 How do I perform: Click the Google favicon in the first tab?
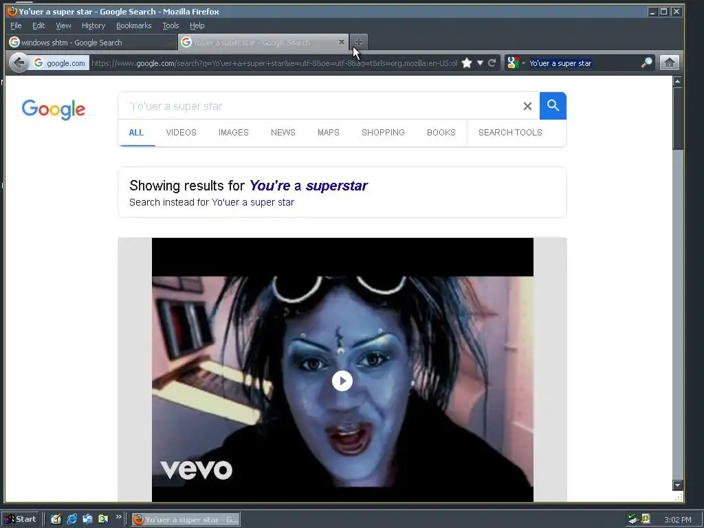pos(14,42)
